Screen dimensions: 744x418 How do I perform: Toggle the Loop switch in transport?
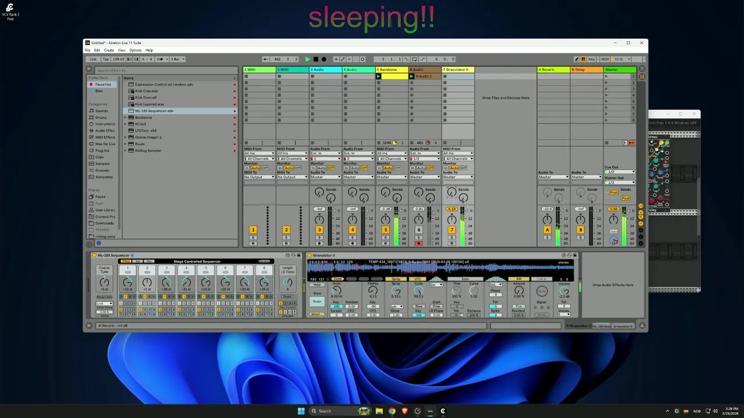pos(414,59)
